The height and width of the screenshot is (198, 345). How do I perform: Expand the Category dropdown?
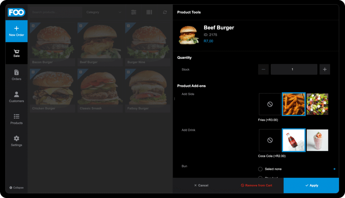point(104,12)
